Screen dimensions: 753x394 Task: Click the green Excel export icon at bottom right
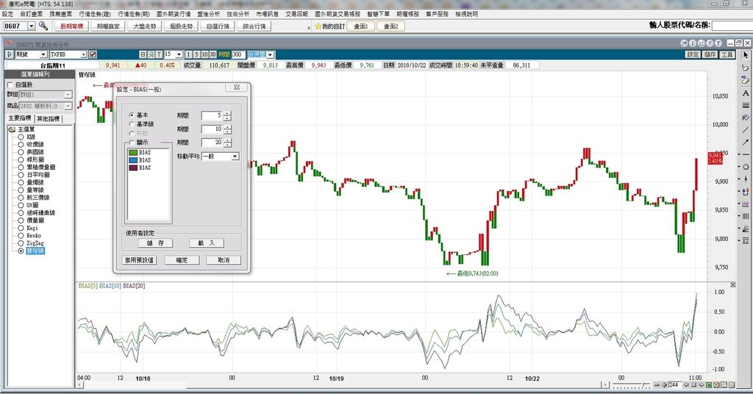point(709,385)
